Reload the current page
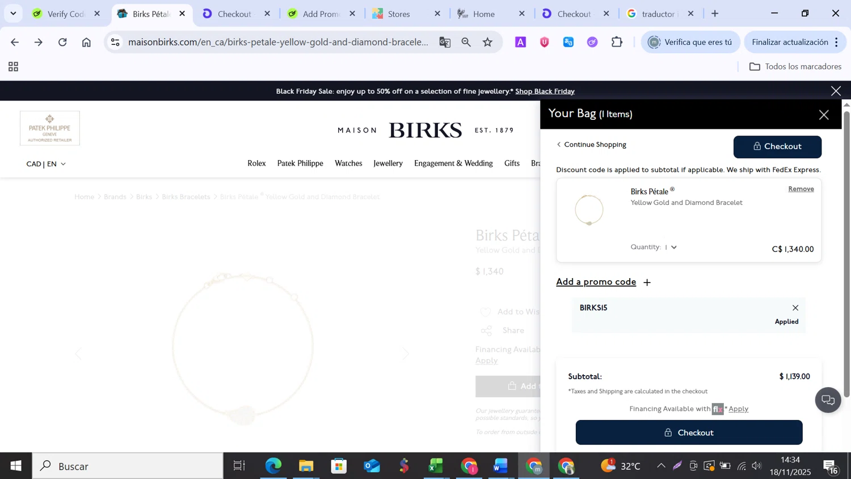Viewport: 851px width, 479px height. coord(62,42)
